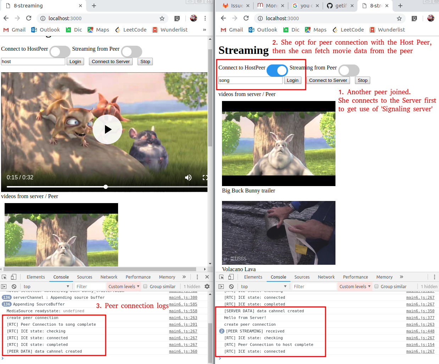Open Custom levels dropdown in left console
Viewport: 439px width, 364px height.
(124, 286)
